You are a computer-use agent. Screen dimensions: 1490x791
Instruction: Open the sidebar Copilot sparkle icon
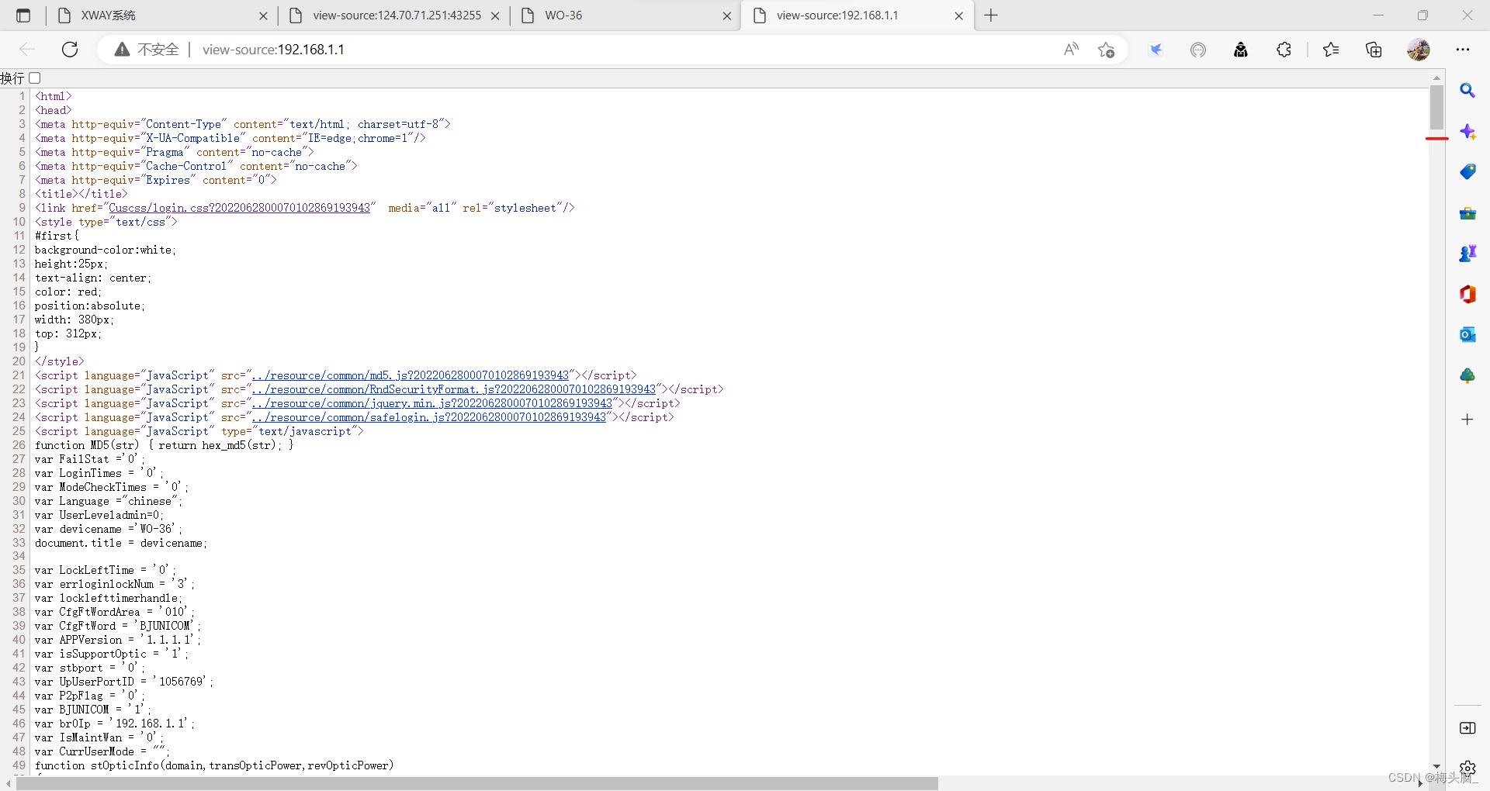1467,132
